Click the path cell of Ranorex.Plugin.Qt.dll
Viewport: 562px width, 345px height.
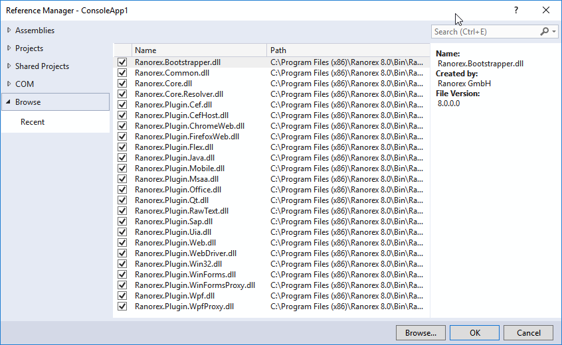(347, 200)
